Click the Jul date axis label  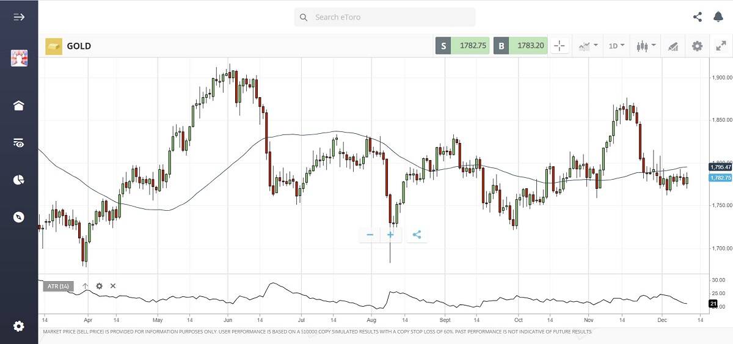301,320
